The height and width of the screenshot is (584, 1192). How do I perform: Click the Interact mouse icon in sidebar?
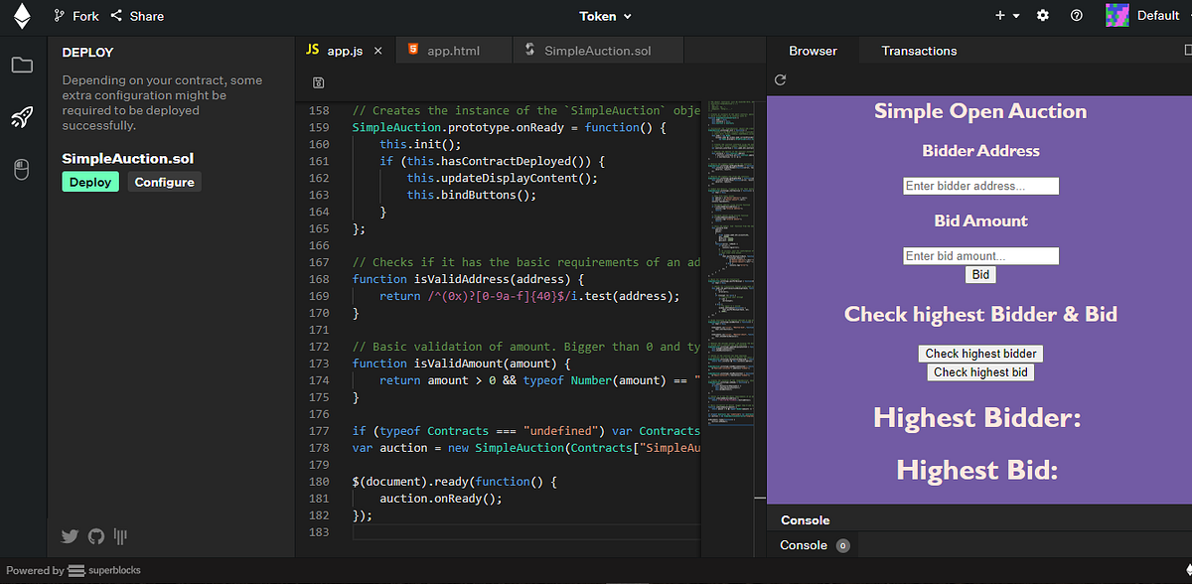tap(21, 169)
